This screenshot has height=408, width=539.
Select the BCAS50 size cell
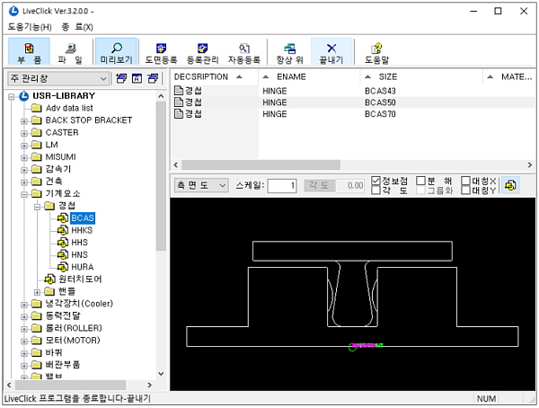click(x=380, y=102)
